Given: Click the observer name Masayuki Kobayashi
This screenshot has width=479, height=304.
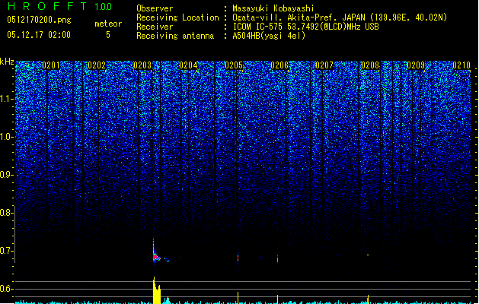Looking at the screenshot, I should click(x=273, y=8).
